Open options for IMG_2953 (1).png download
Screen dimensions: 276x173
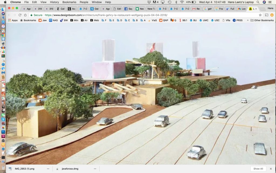48,169
